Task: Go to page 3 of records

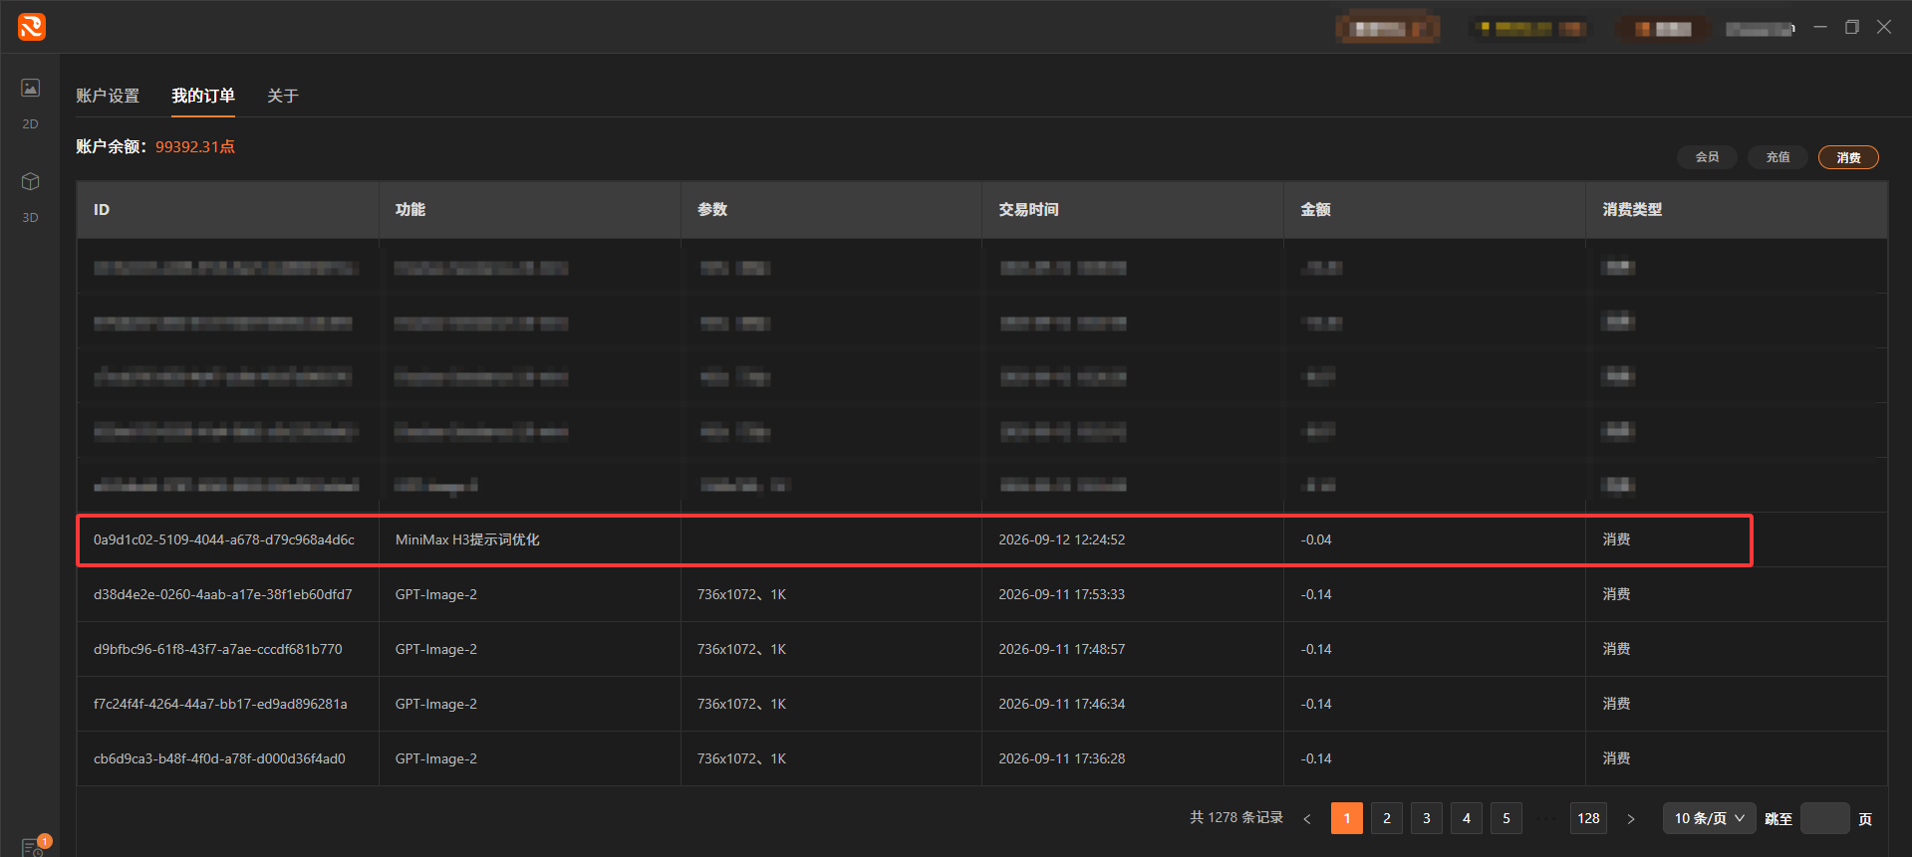Action: [1427, 818]
